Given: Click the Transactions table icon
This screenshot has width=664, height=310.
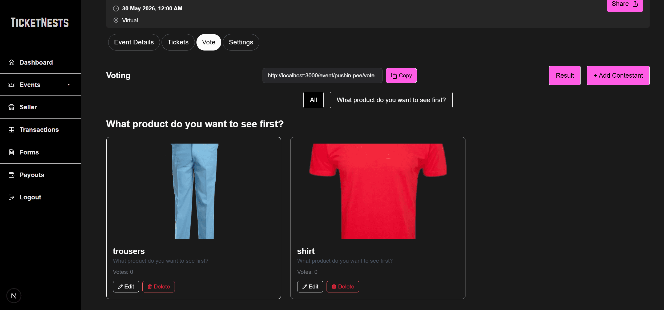Looking at the screenshot, I should tap(11, 130).
